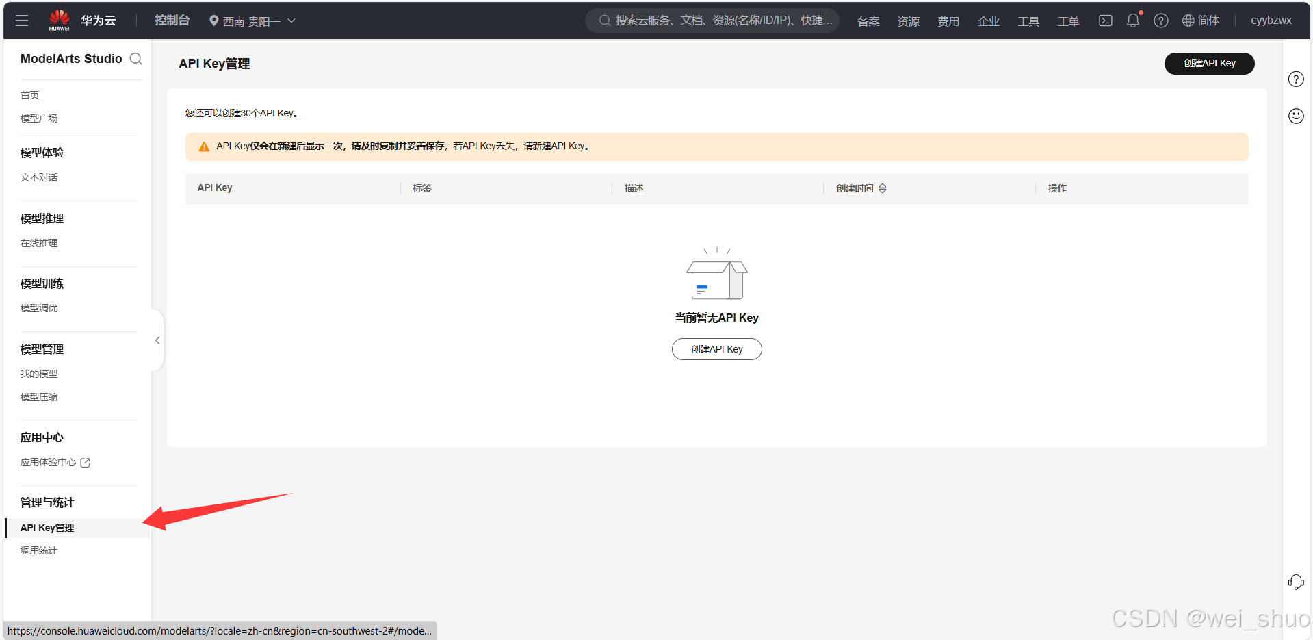Open the 工单 menu
1313x640 pixels.
[x=1068, y=21]
